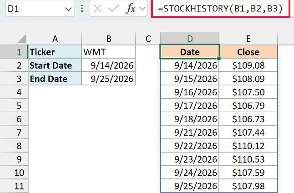Click the Close header cell
294x193 pixels.
(x=248, y=52)
